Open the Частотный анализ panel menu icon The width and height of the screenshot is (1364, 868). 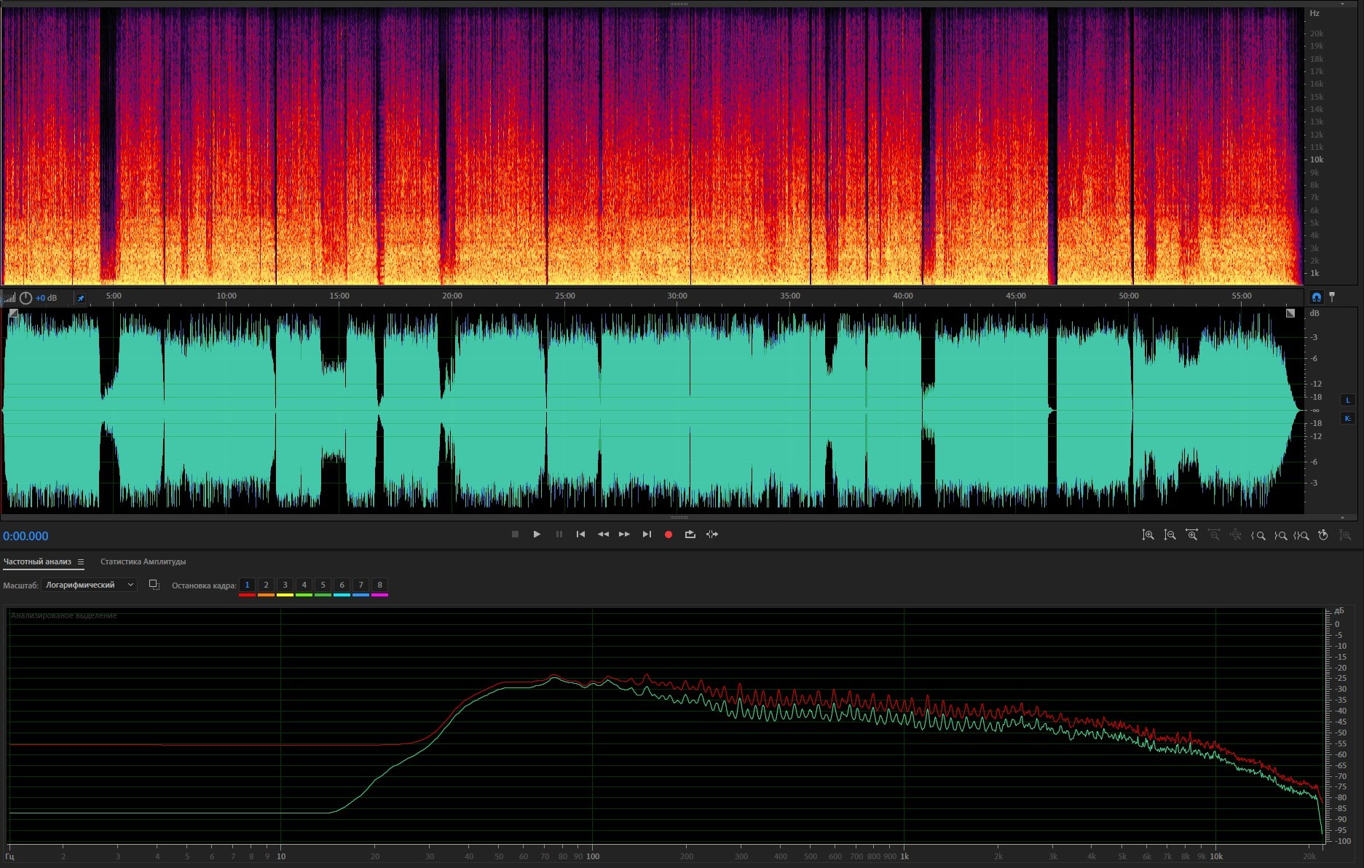81,561
